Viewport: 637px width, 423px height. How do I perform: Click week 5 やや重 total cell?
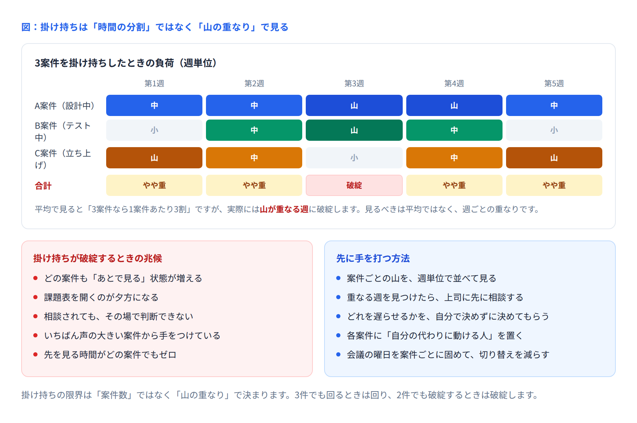pos(554,185)
